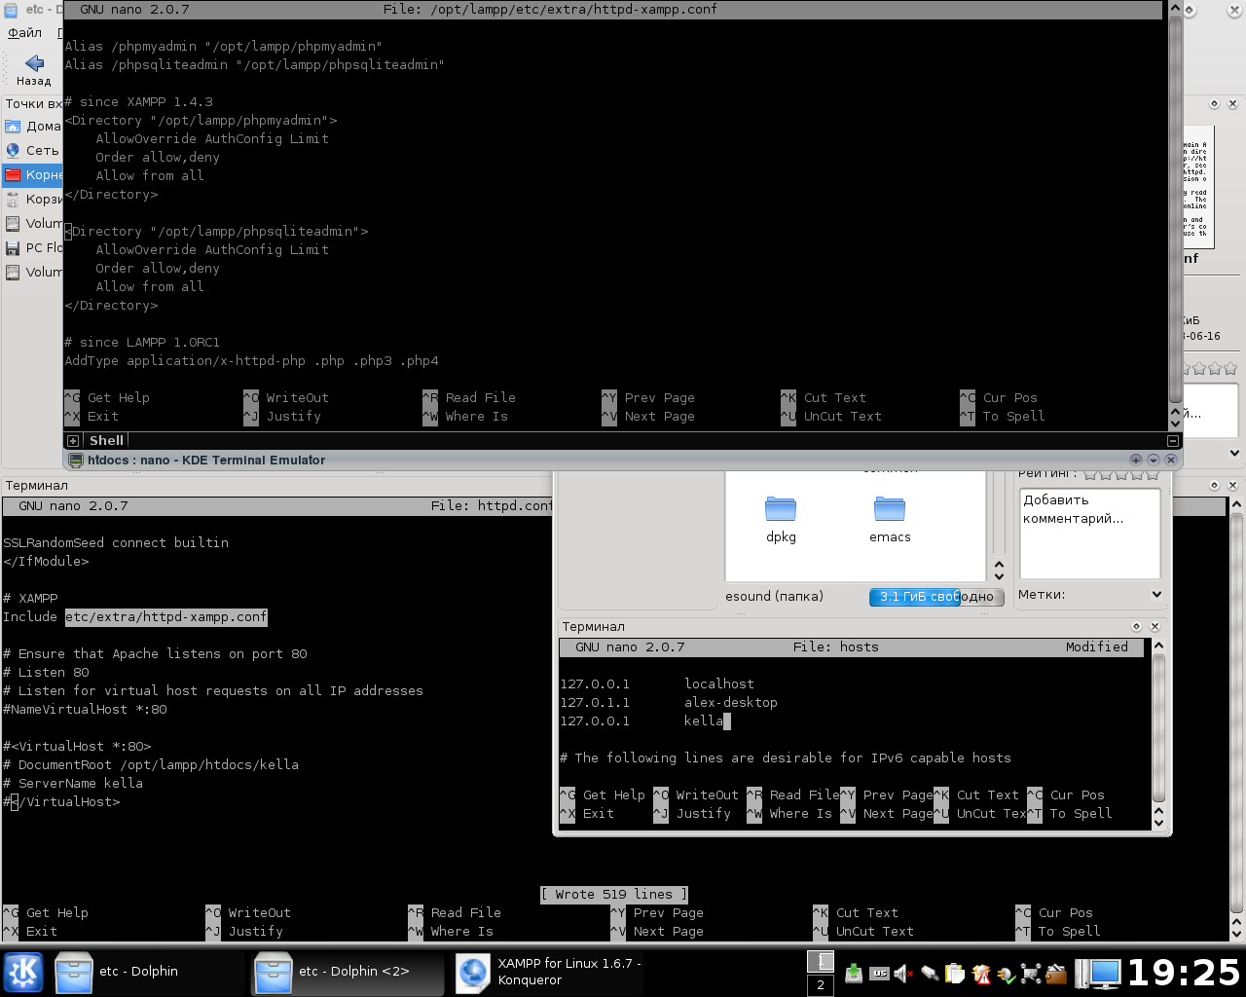Click the Добавить комментарий comment field

(1089, 533)
